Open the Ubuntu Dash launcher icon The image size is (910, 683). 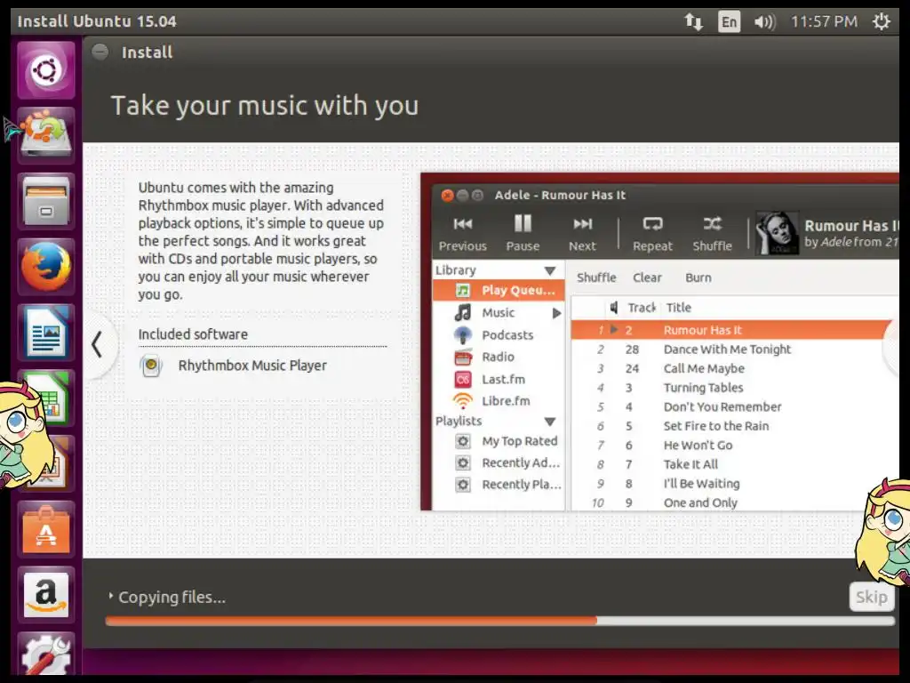pos(46,70)
